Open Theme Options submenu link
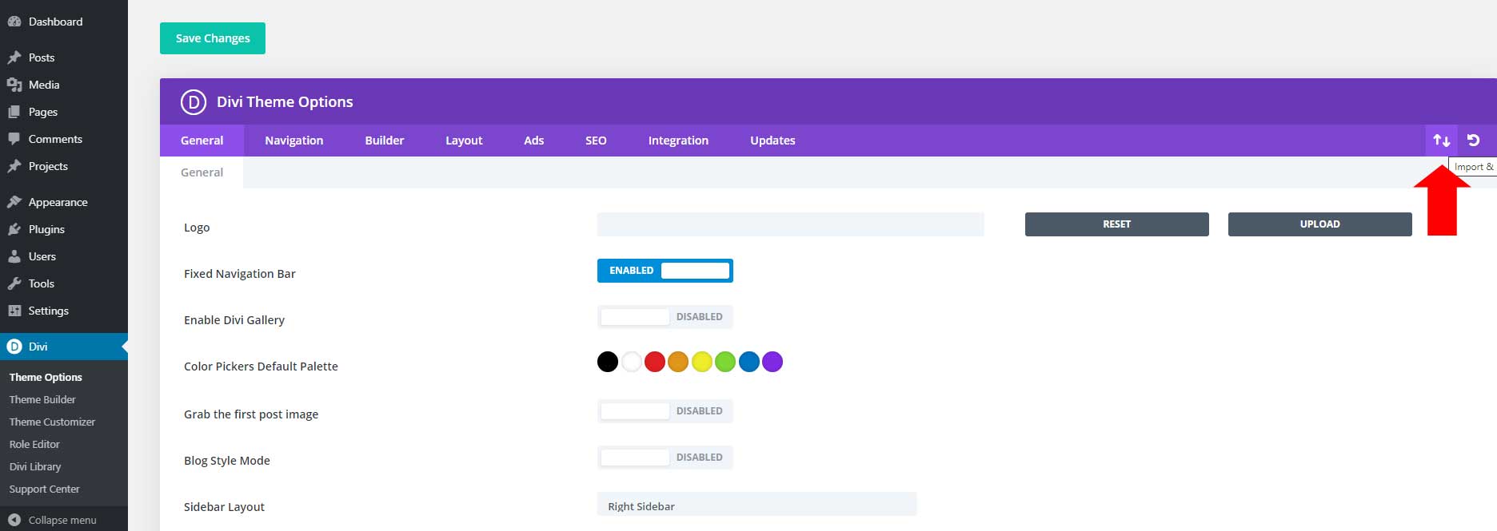 point(46,377)
